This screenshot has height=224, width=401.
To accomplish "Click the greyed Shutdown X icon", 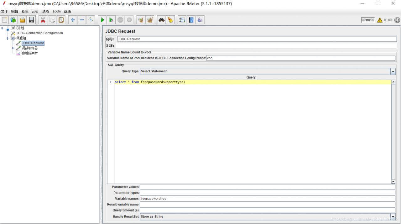I will 129,20.
